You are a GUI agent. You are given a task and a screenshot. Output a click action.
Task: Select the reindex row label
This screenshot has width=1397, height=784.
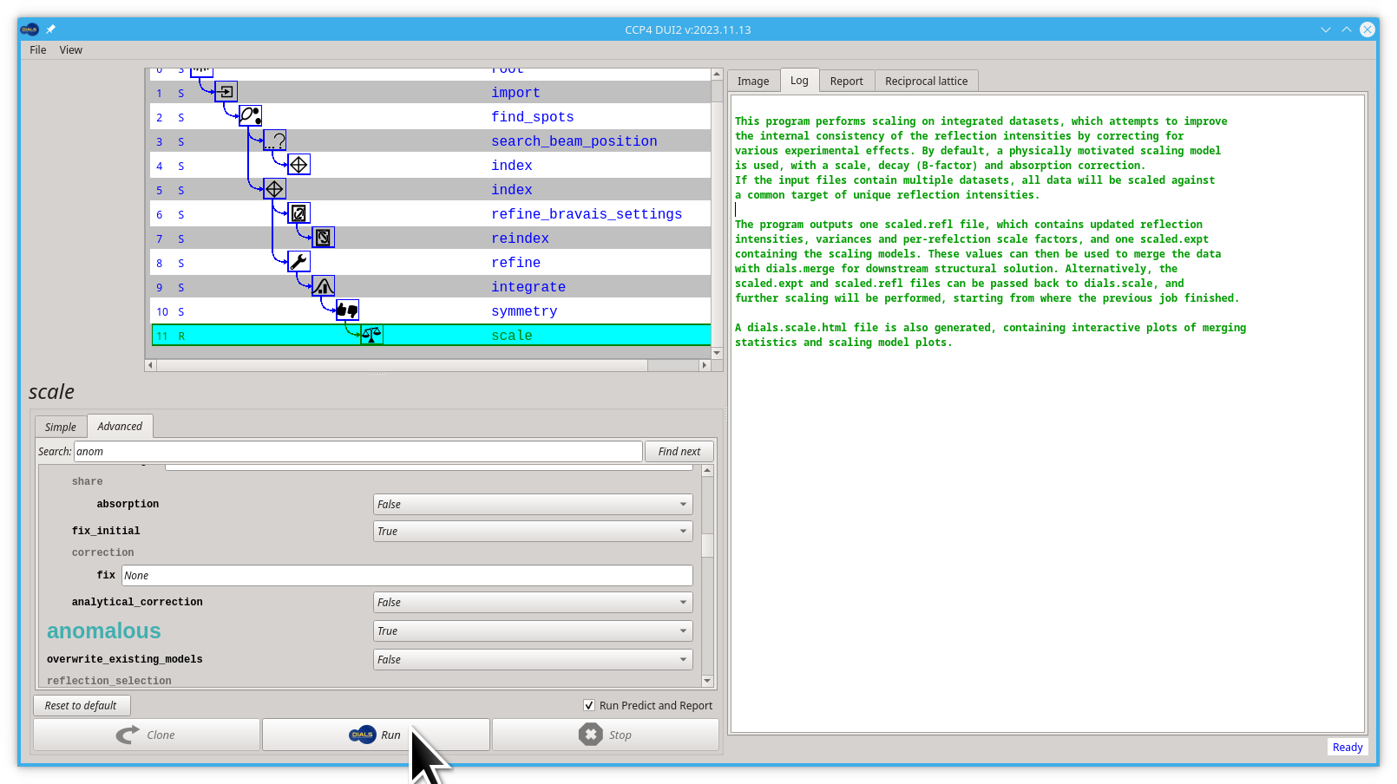click(520, 238)
